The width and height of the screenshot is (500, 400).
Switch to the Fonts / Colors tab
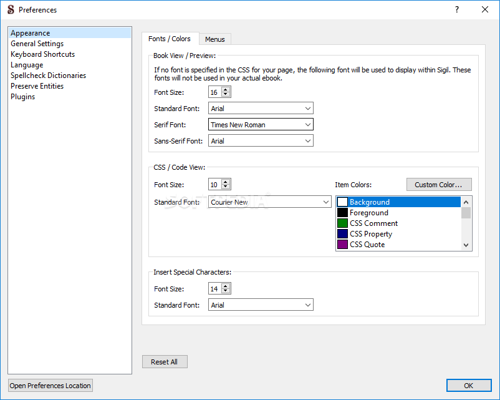pyautogui.click(x=170, y=39)
